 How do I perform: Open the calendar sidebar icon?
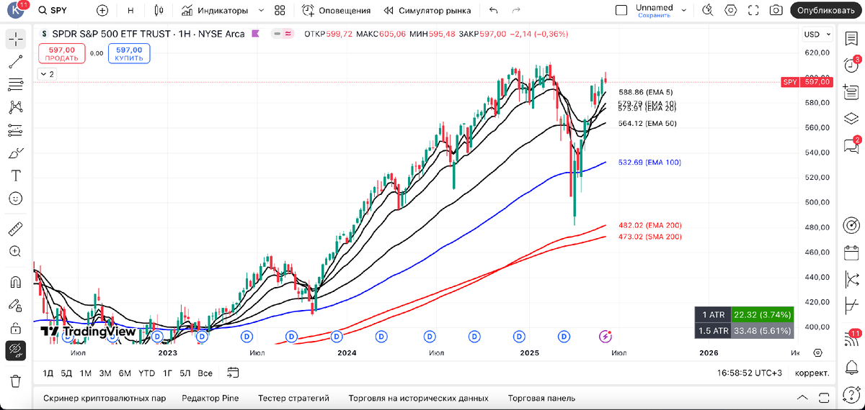pyautogui.click(x=851, y=252)
